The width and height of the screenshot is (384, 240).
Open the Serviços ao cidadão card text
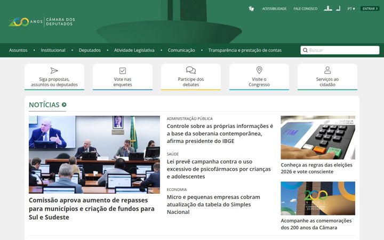tap(327, 82)
